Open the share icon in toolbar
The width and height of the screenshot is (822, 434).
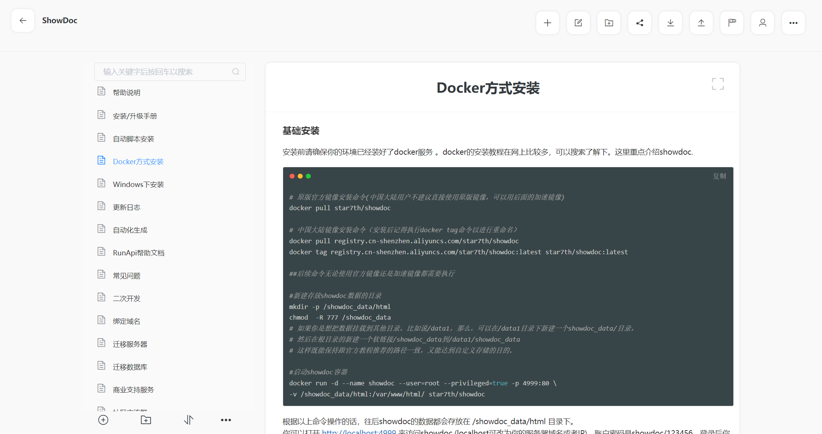click(x=640, y=23)
